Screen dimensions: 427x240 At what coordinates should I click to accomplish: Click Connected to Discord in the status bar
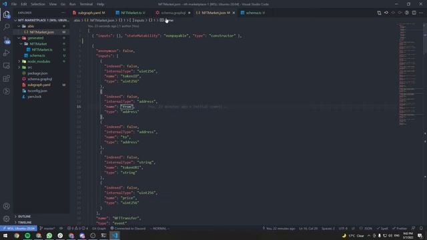point(128,228)
